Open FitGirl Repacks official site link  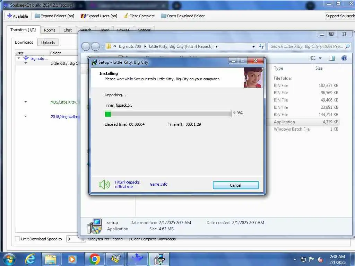pos(127,184)
